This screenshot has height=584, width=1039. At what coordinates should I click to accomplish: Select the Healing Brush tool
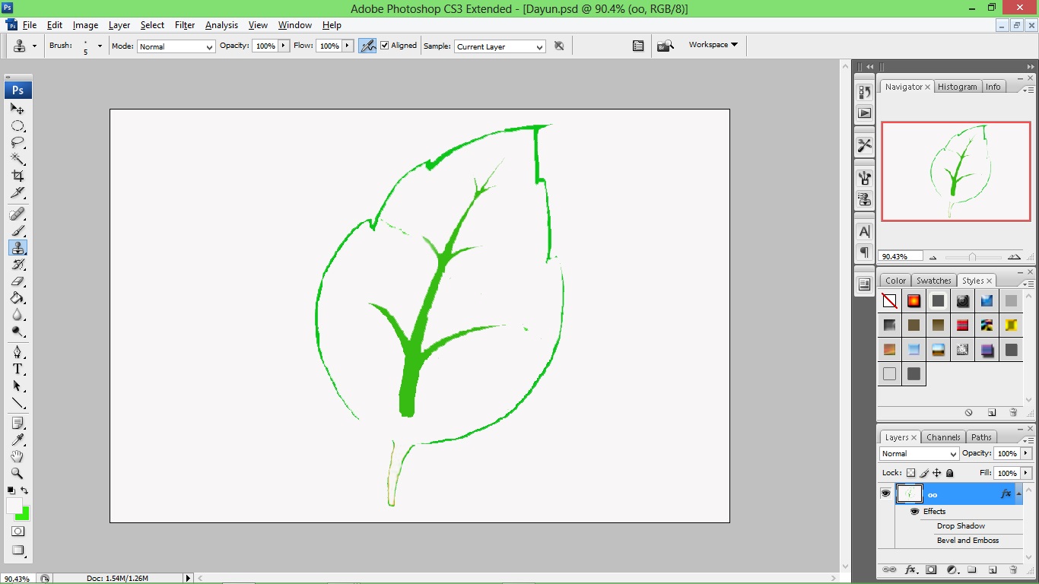point(17,213)
